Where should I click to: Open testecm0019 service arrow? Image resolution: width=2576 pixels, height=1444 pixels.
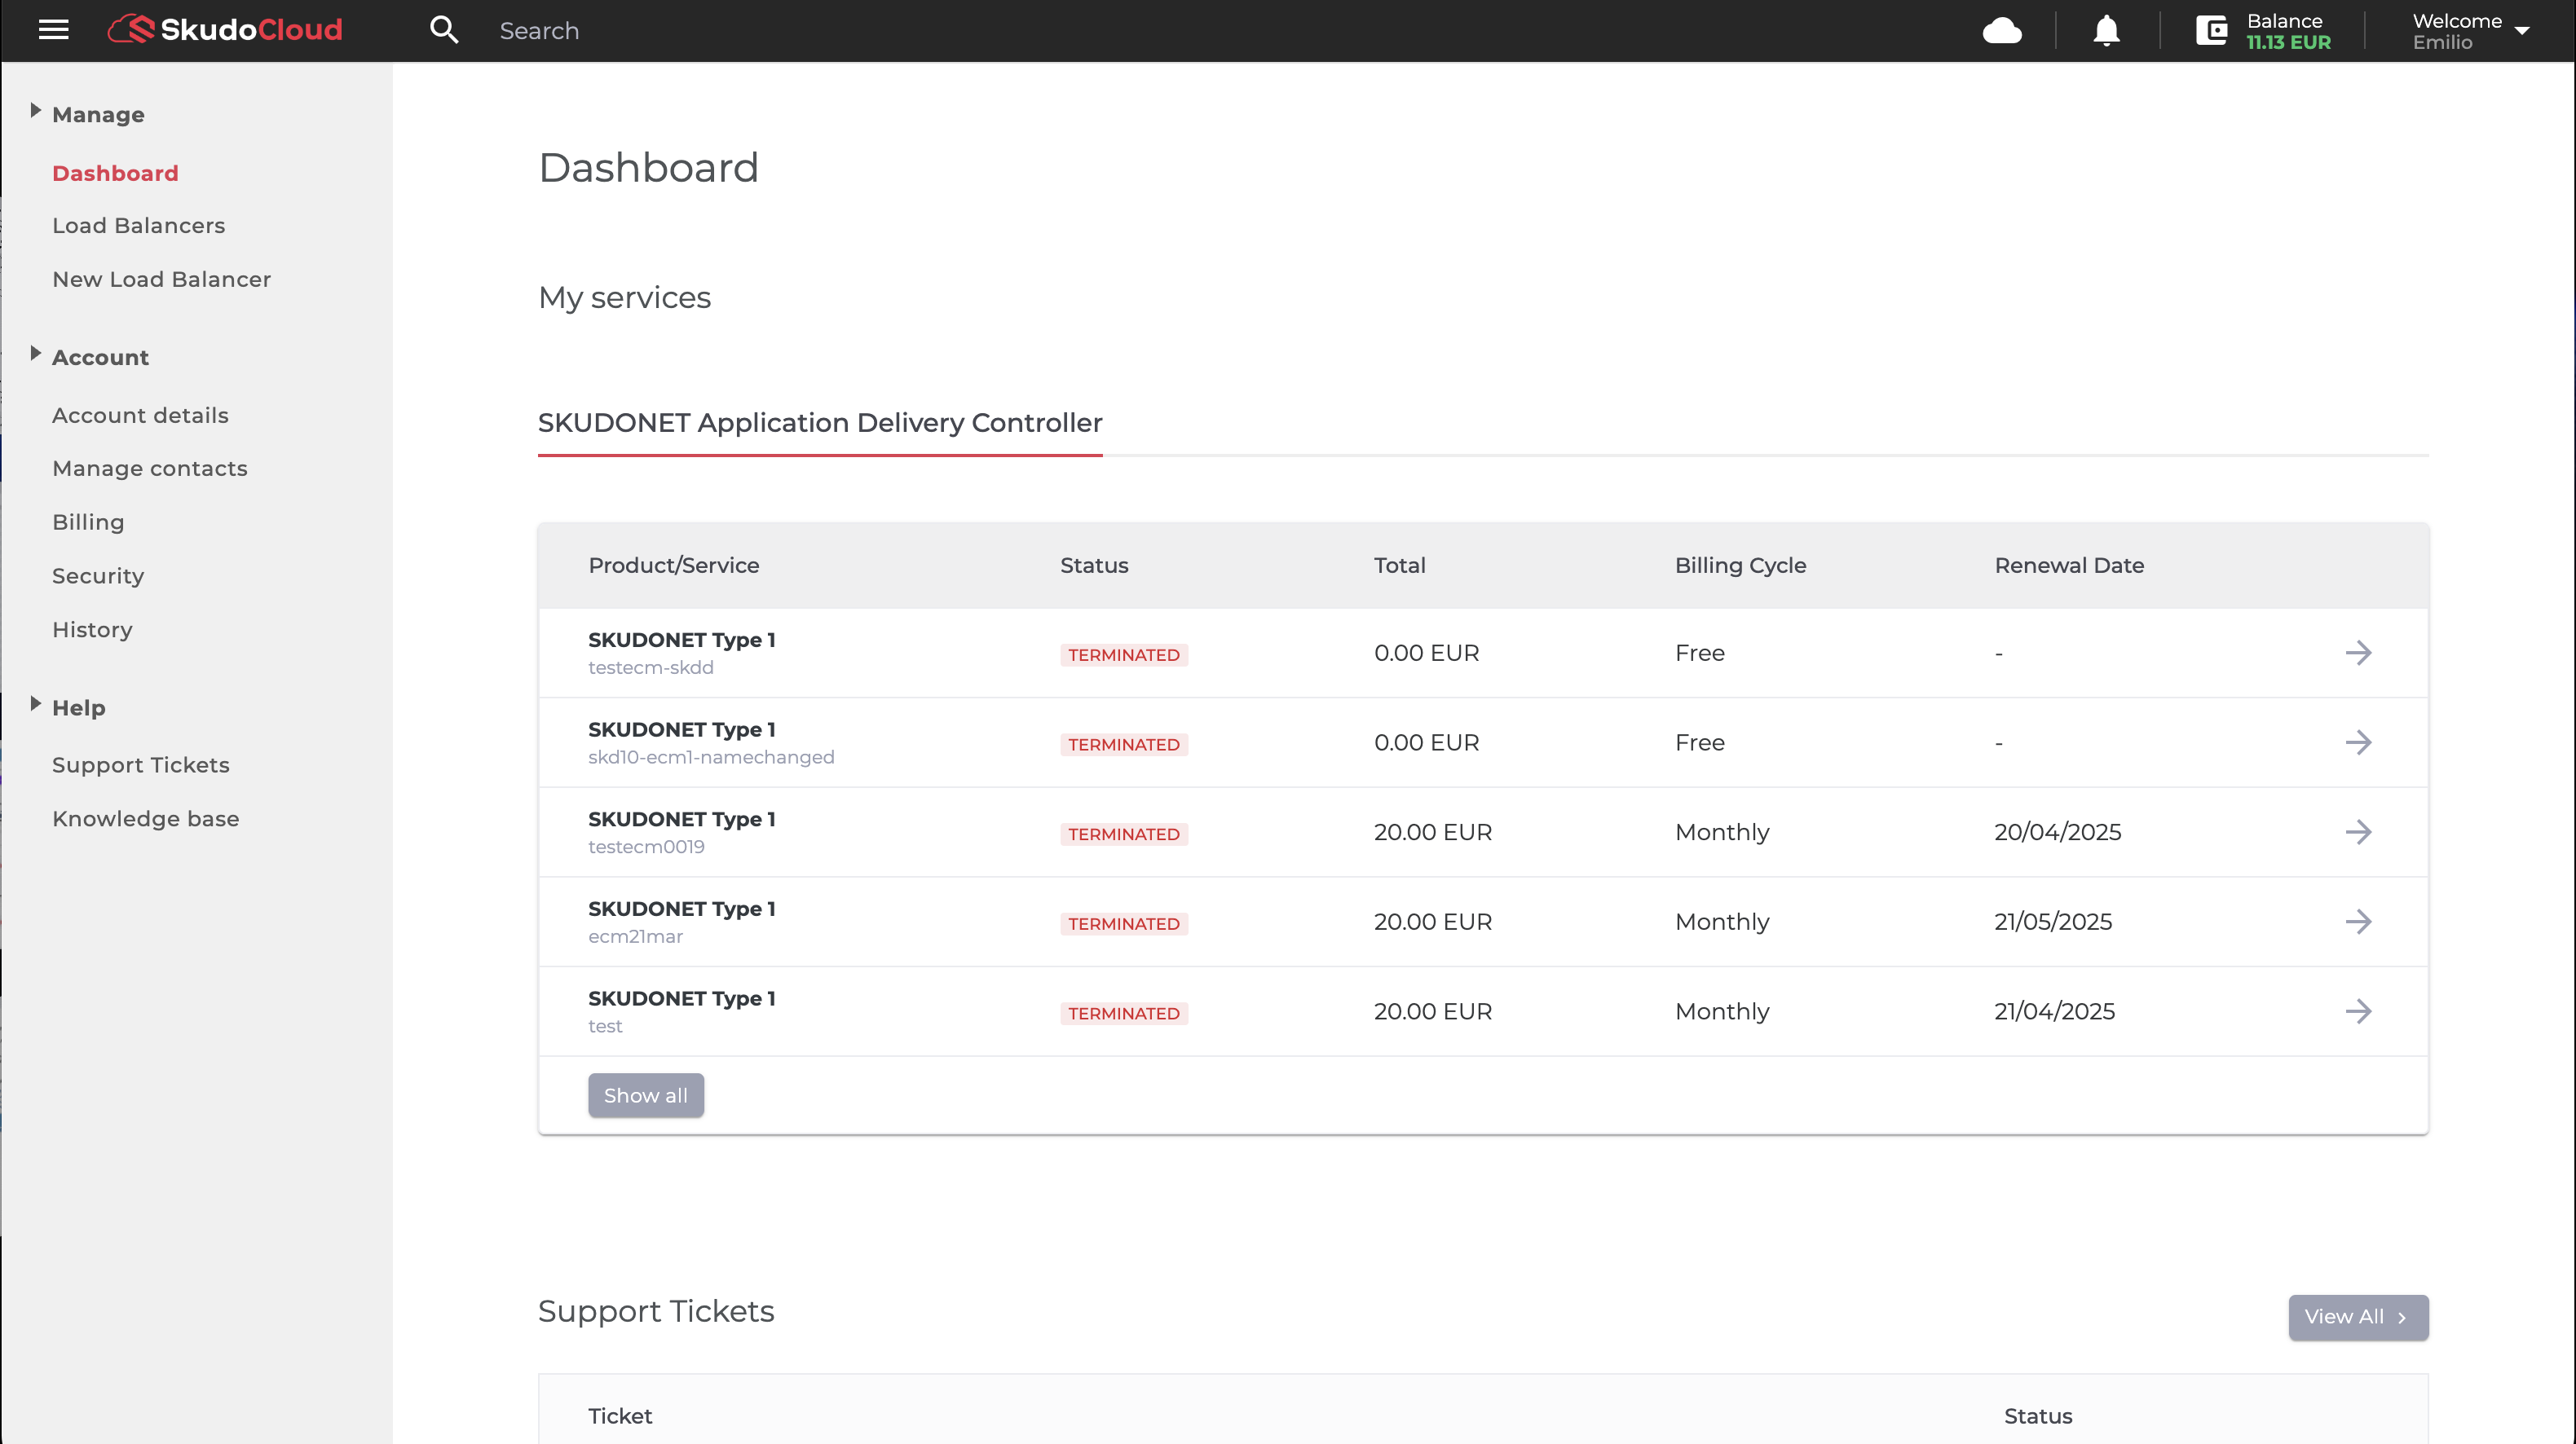[2358, 831]
